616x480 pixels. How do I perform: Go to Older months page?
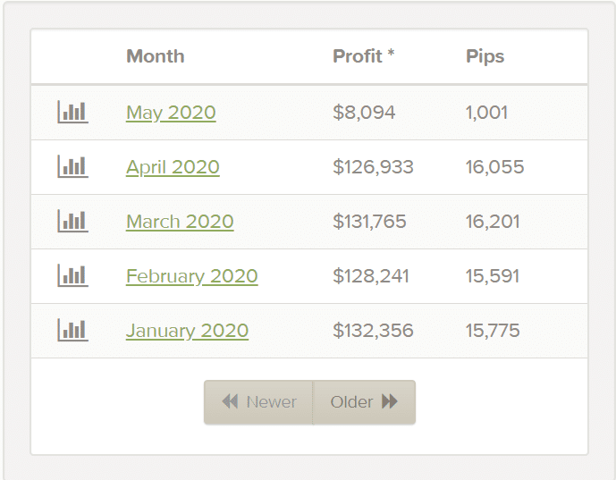click(365, 402)
